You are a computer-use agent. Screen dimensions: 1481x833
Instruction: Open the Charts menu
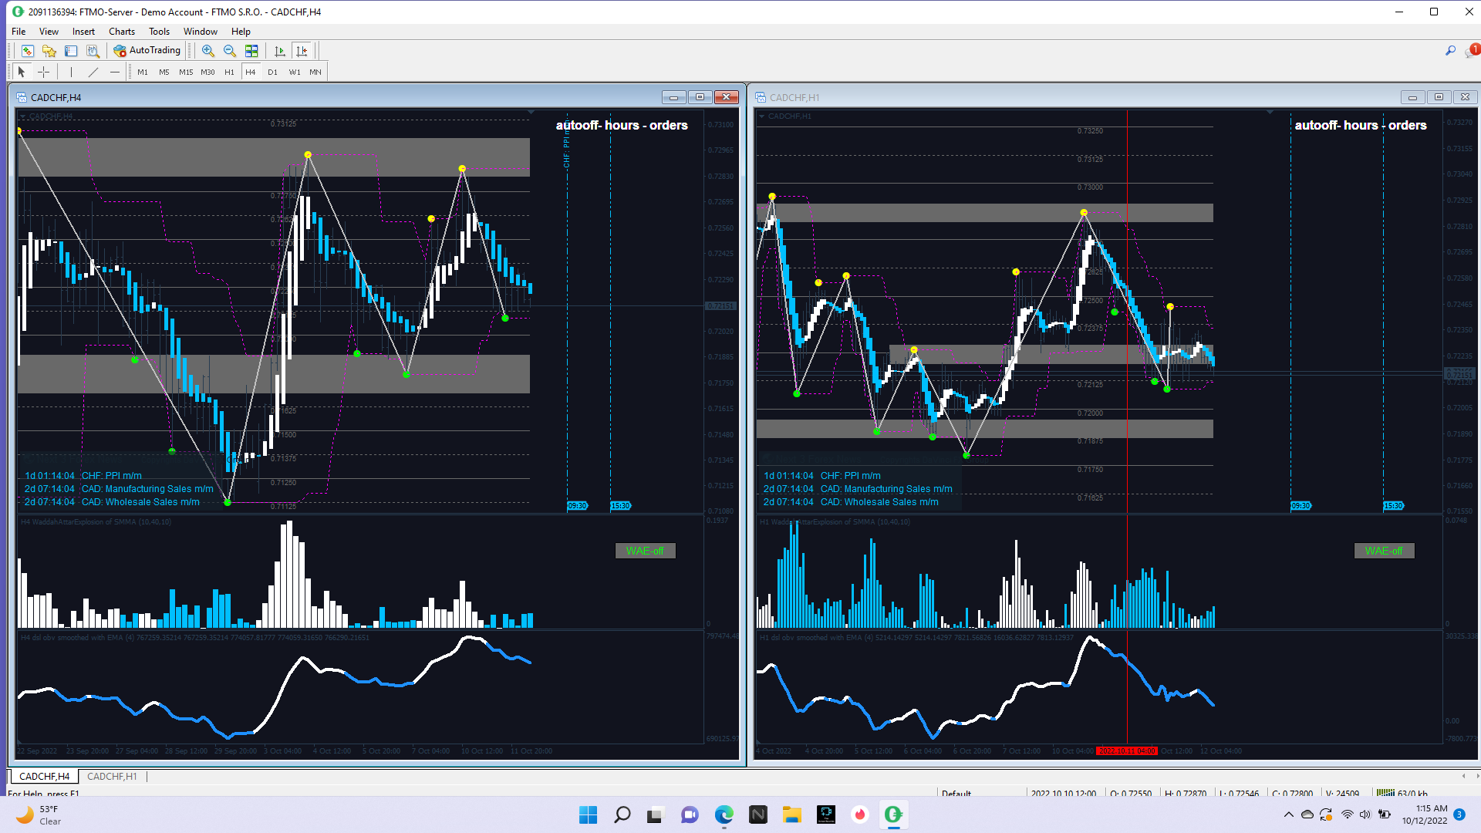(x=121, y=32)
